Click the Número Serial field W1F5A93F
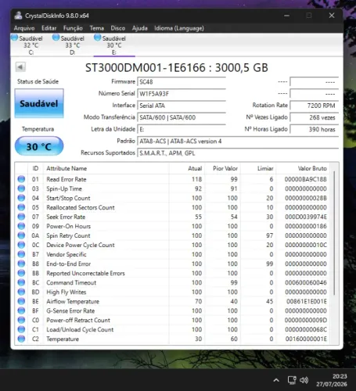Screen dimensions: 356x391 tap(182, 94)
